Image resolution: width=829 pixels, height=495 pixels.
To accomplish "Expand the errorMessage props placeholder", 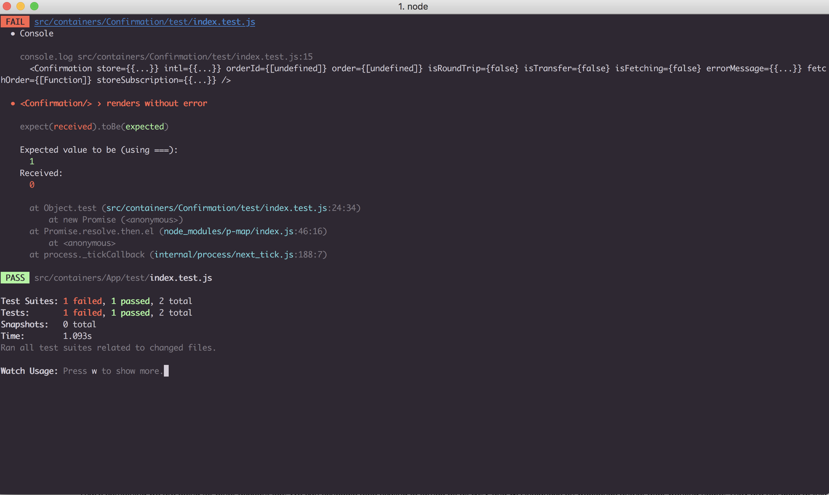I will [x=785, y=68].
